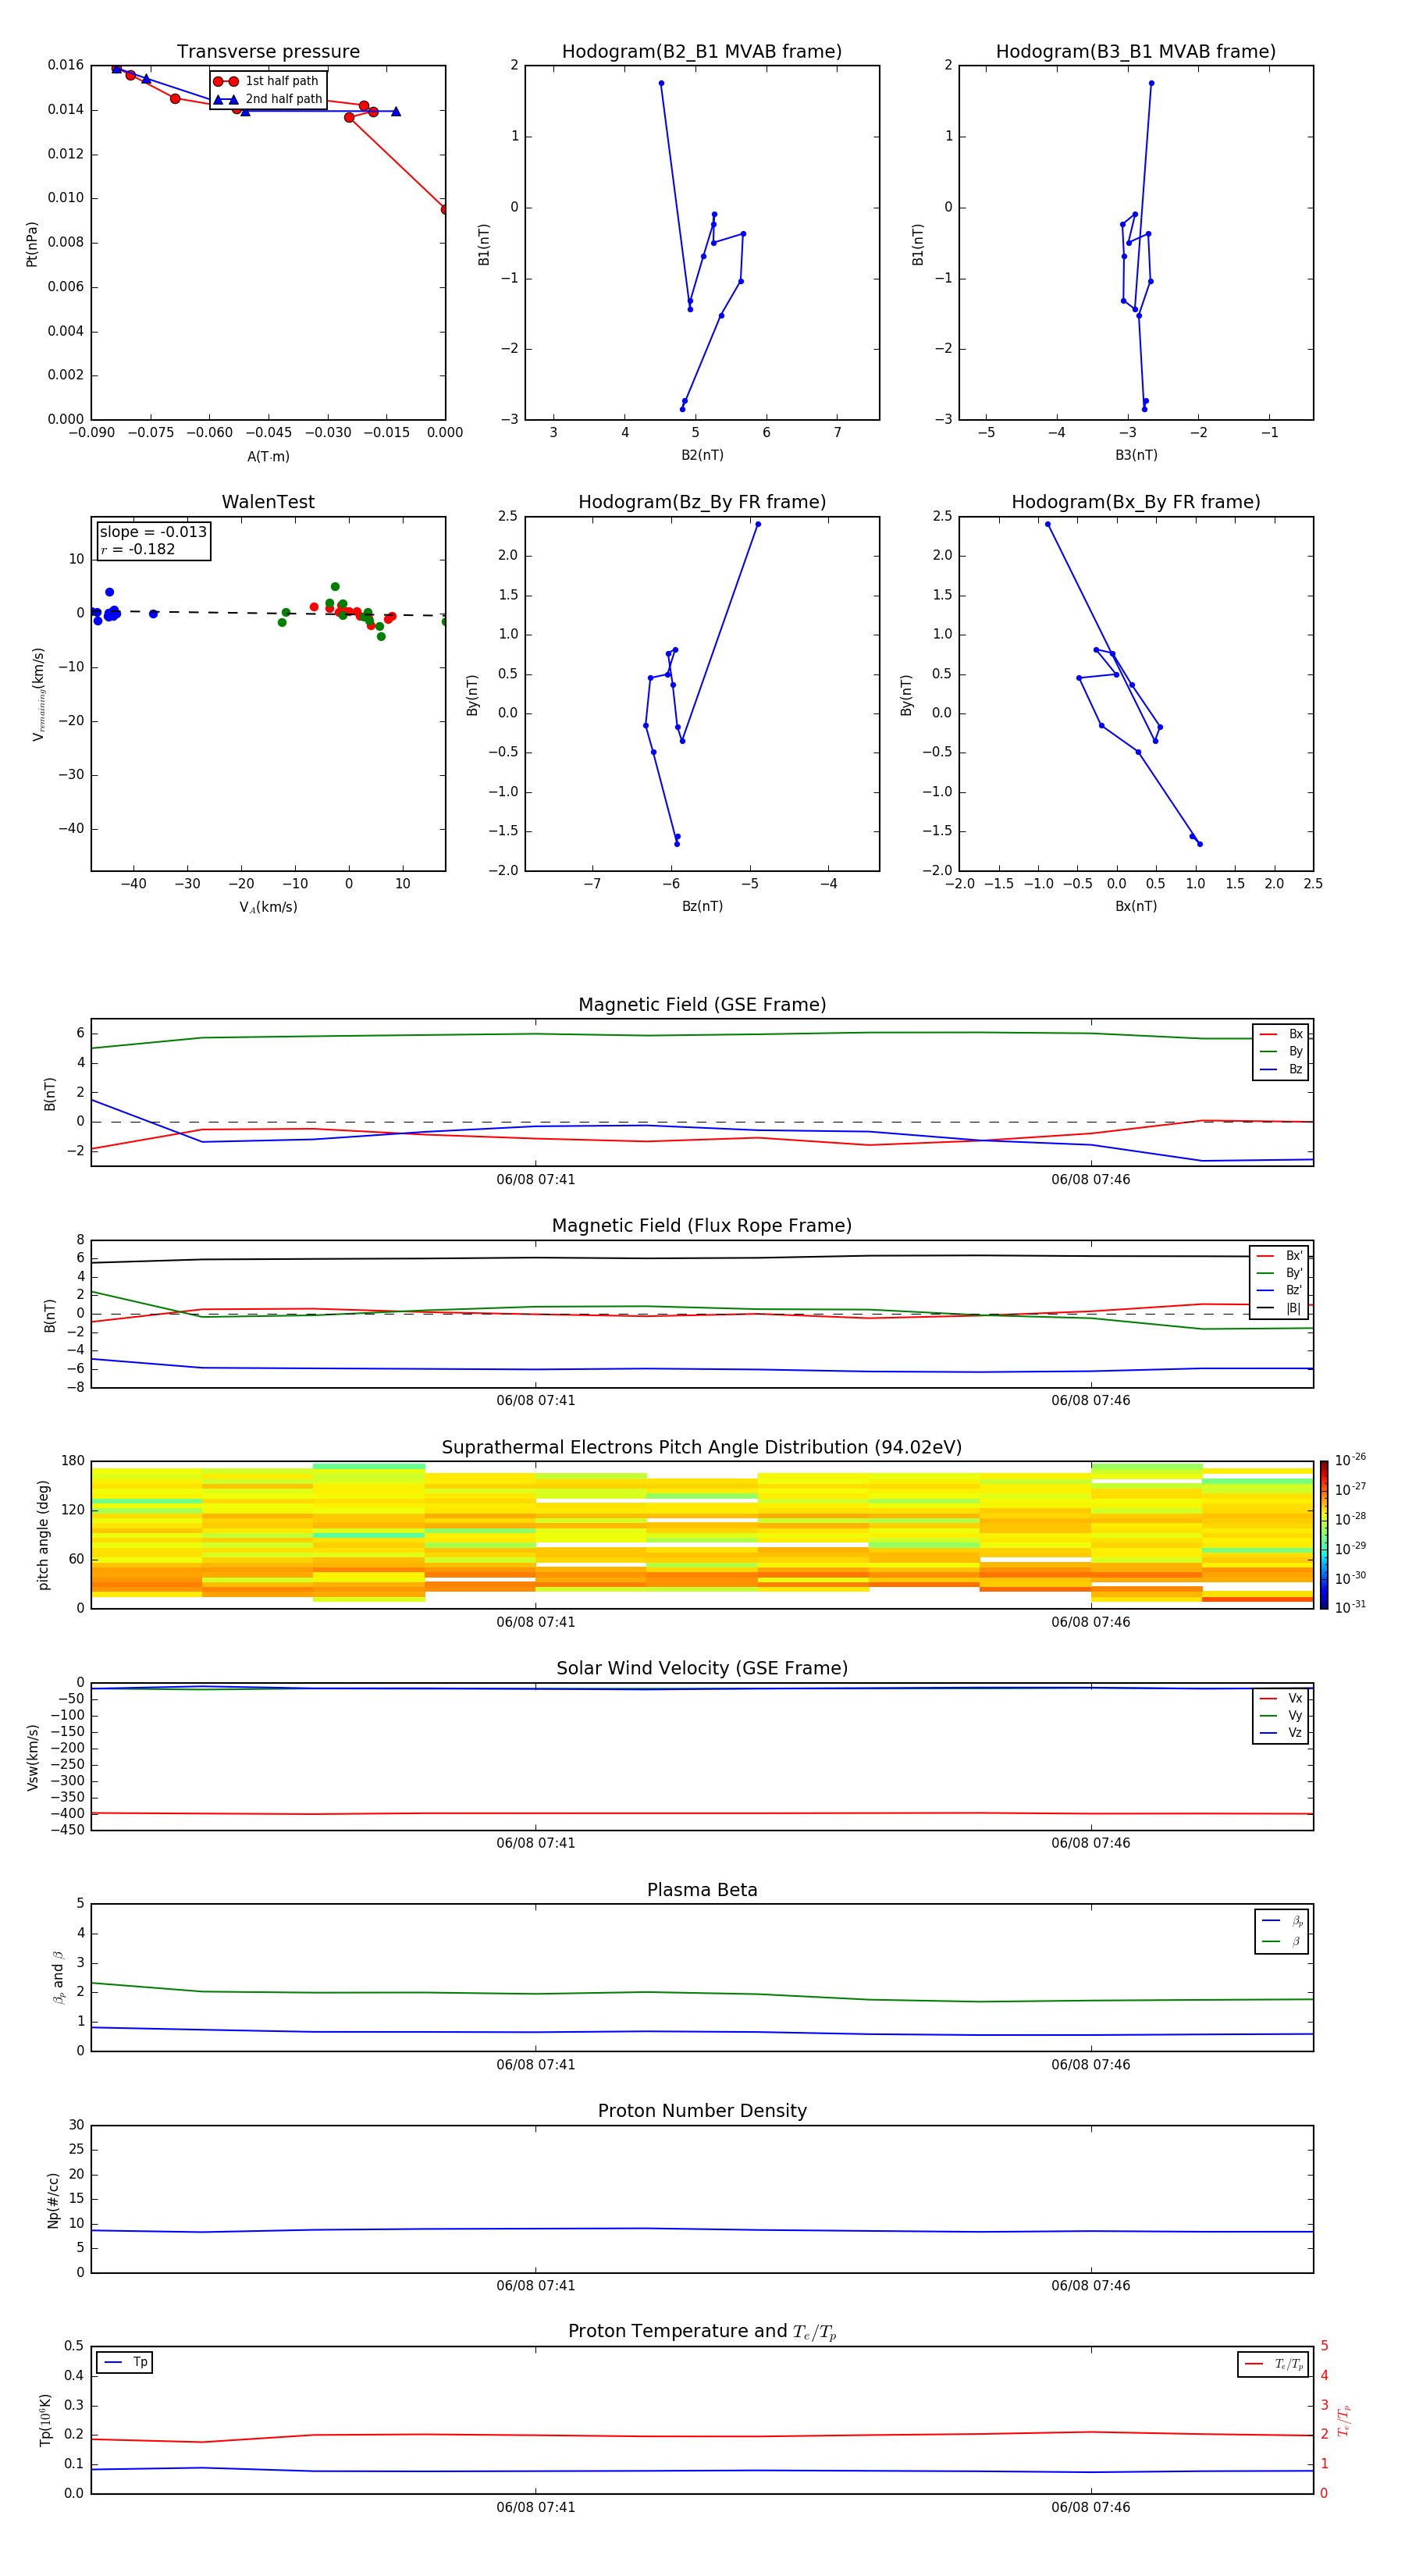Click the 'Hodogram(B2_B1 MVAB frame)' title

point(702,52)
